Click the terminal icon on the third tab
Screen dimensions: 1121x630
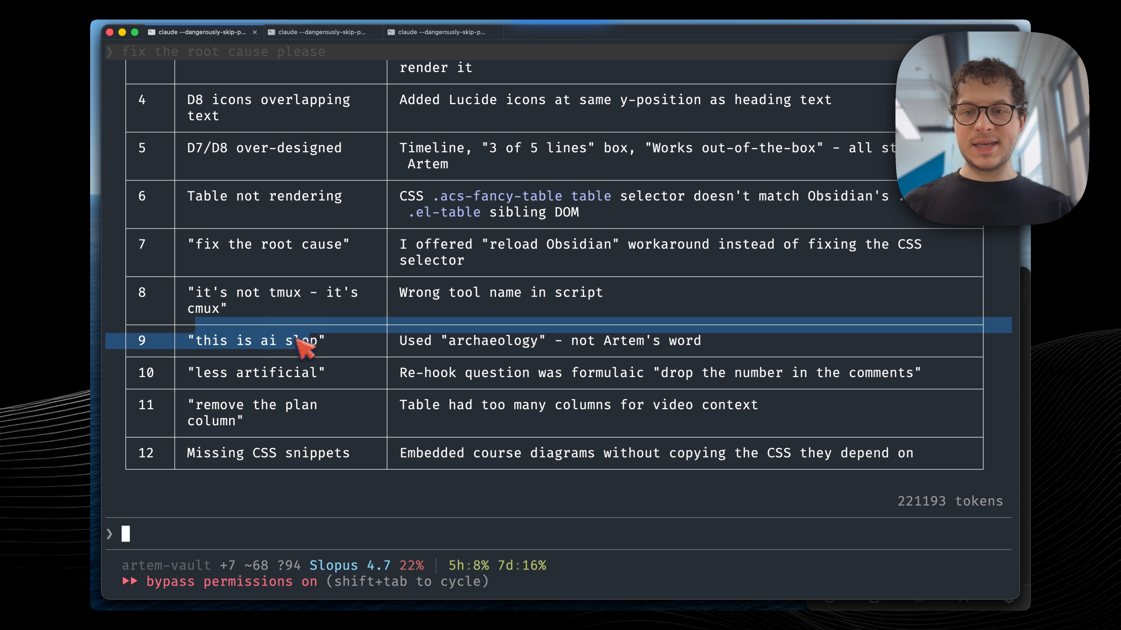[391, 32]
